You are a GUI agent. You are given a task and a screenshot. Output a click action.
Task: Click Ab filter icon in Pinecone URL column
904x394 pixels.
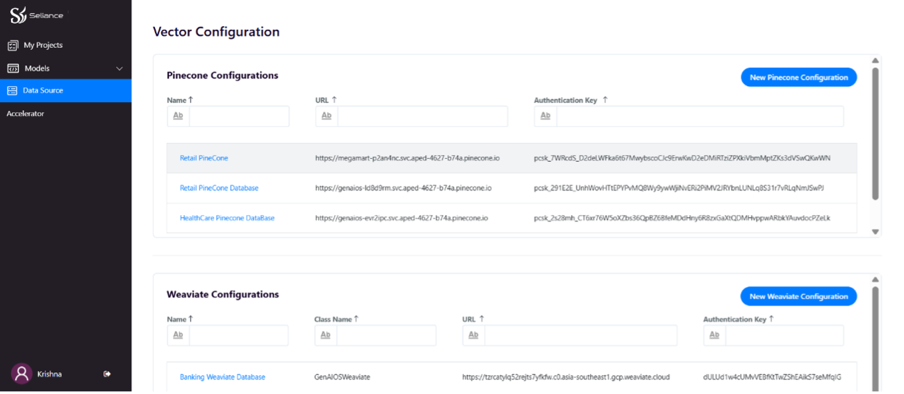(327, 116)
